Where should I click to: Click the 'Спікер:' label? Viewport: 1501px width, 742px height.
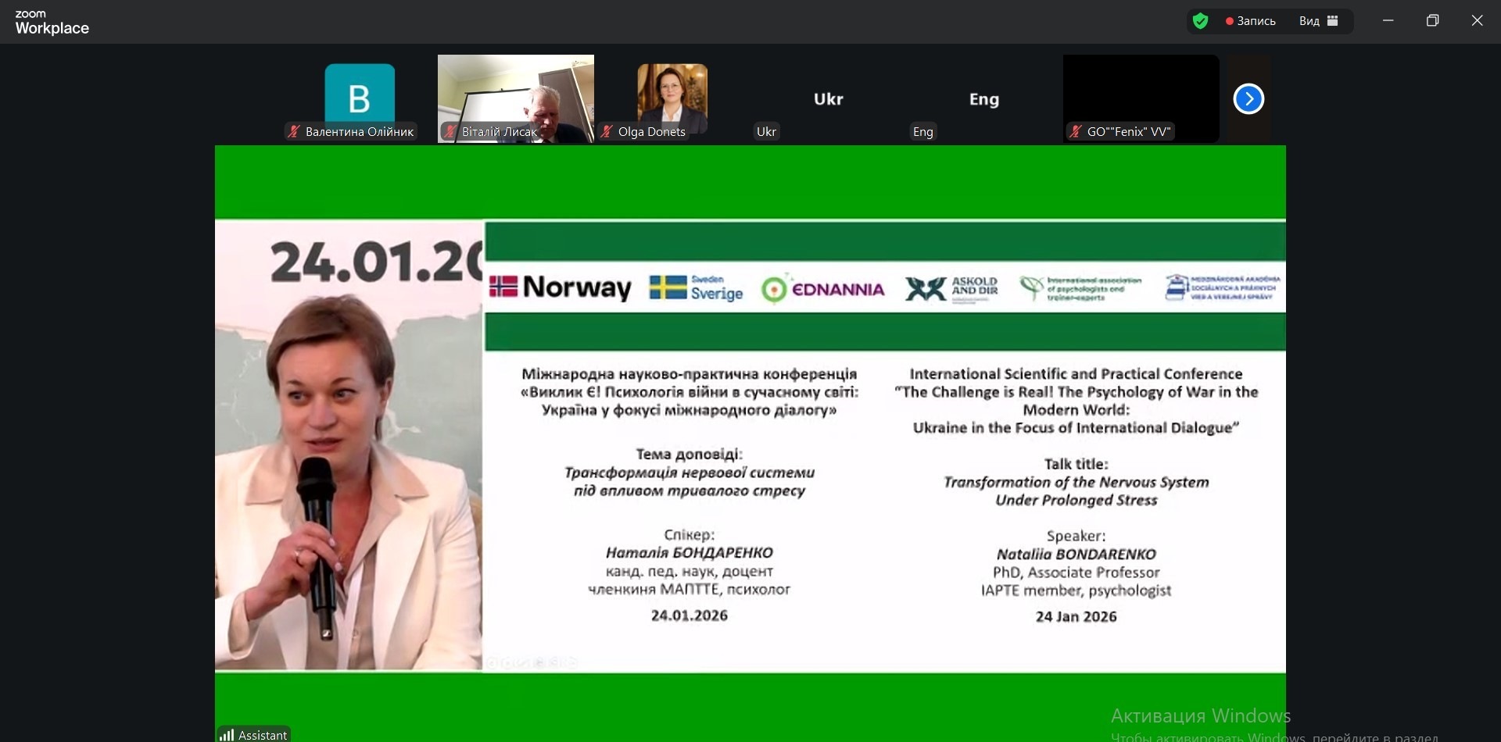tap(689, 534)
